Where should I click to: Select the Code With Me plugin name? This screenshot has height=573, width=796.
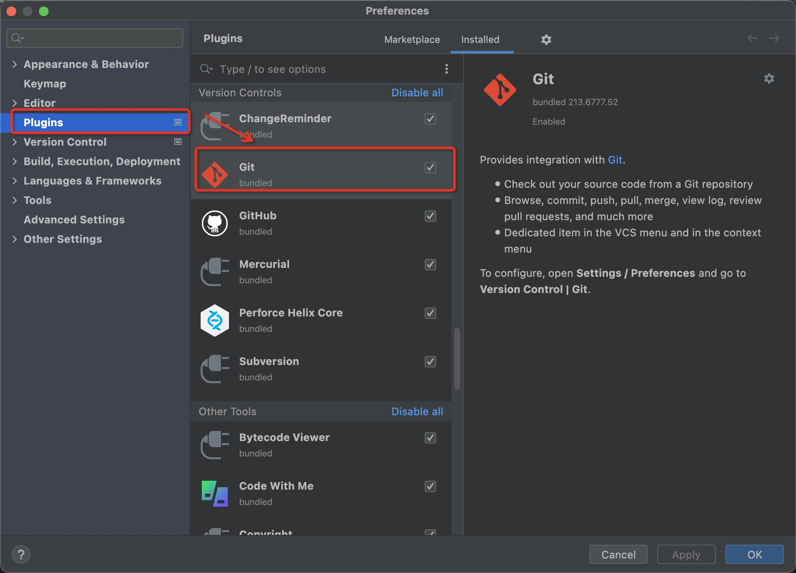276,486
